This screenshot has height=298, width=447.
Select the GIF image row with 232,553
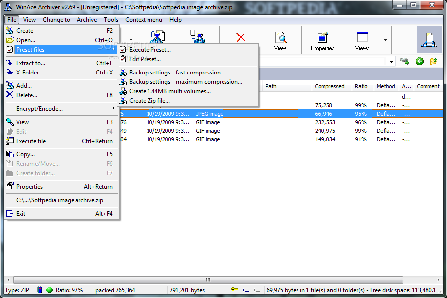pos(281,122)
